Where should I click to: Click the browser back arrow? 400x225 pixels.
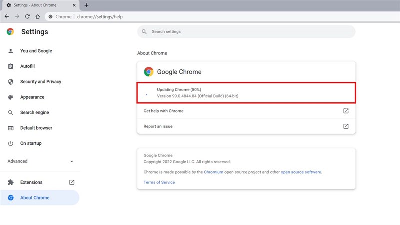pos(7,17)
